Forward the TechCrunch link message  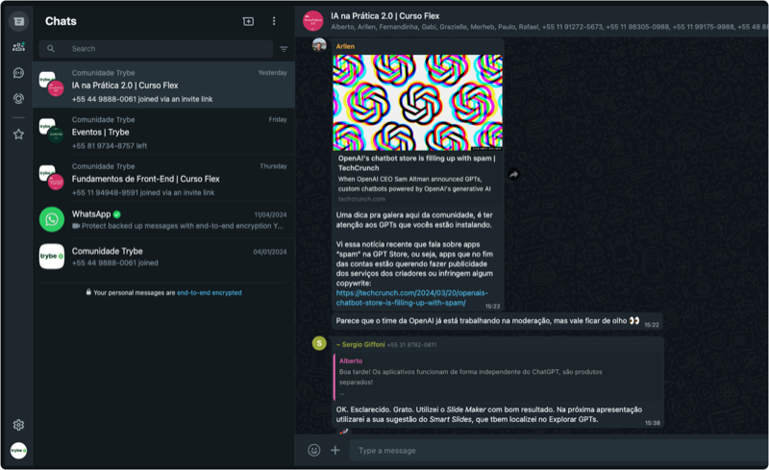click(x=514, y=174)
